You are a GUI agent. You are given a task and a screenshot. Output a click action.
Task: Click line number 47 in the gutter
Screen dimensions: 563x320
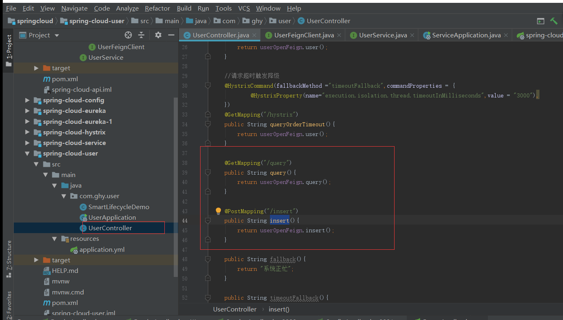pyautogui.click(x=185, y=249)
